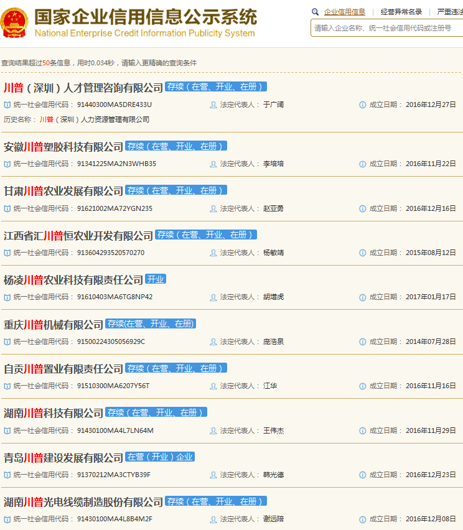Image resolution: width=463 pixels, height=530 pixels.
Task: Click credit code icon beside 913604293520570270
Action: (7, 253)
